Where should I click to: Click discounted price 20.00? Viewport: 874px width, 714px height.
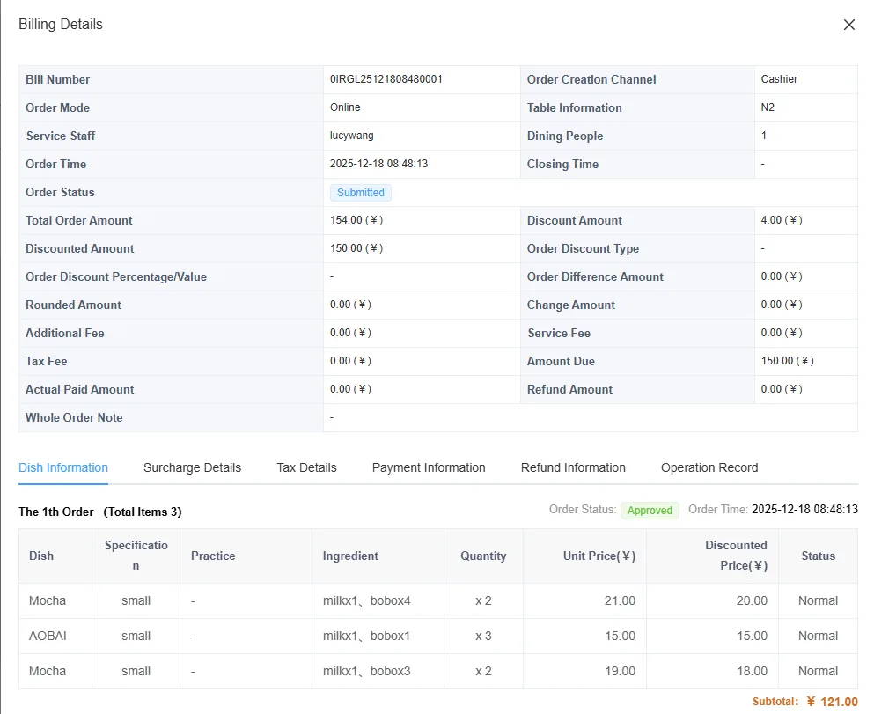[x=752, y=600]
